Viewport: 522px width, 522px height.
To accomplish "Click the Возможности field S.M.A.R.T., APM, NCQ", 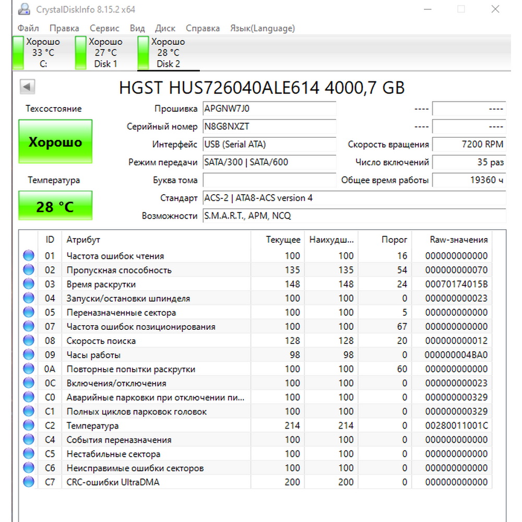I will [x=354, y=216].
